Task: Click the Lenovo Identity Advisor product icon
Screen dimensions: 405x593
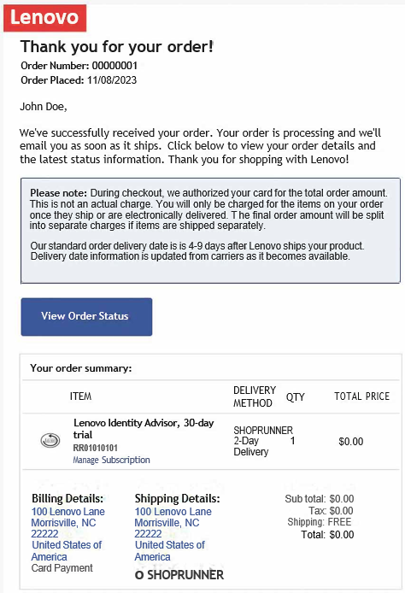Action: (50, 441)
